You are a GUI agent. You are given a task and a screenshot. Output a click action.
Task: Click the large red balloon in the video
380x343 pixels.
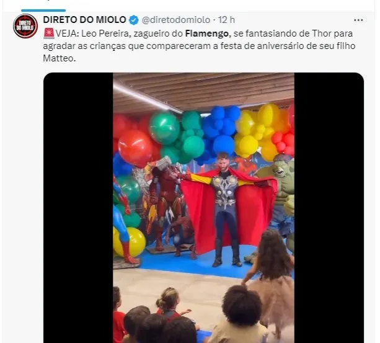[x=136, y=148]
